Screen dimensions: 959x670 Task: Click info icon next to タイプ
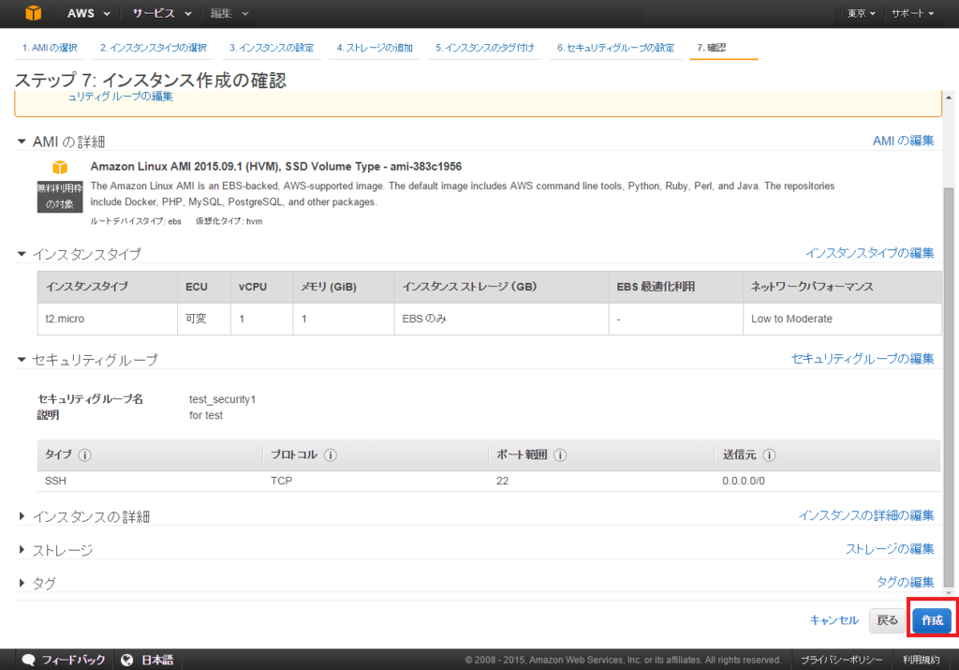coord(85,455)
